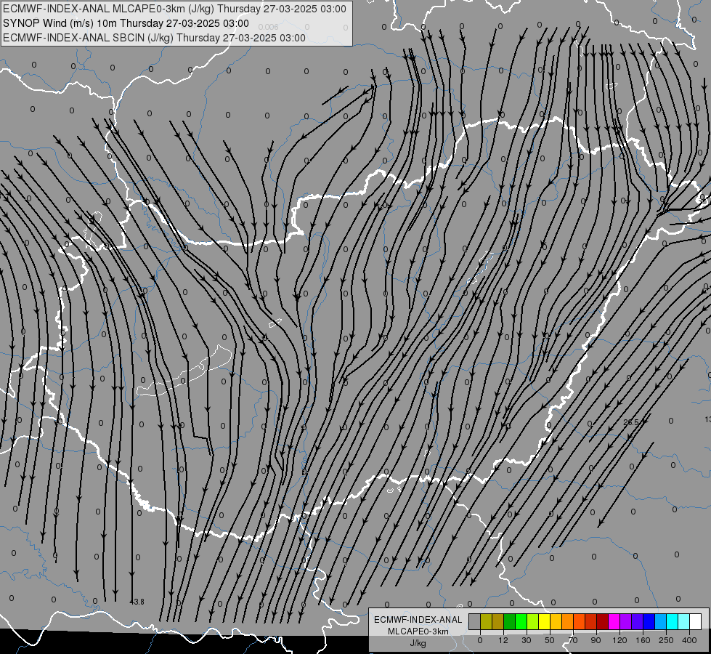The image size is (711, 654).
Task: Click the legend scale value '400'
Action: pyautogui.click(x=689, y=640)
